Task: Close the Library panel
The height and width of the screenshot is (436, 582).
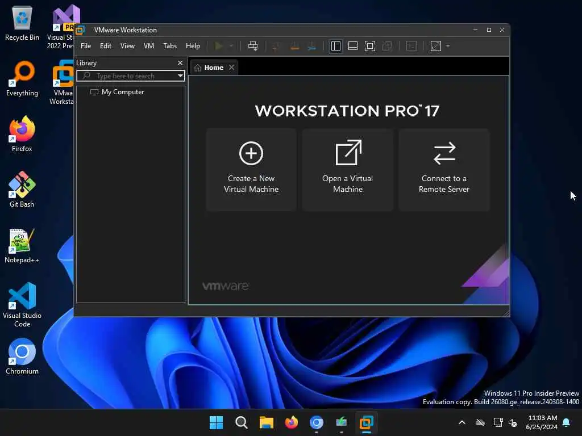Action: [x=180, y=62]
